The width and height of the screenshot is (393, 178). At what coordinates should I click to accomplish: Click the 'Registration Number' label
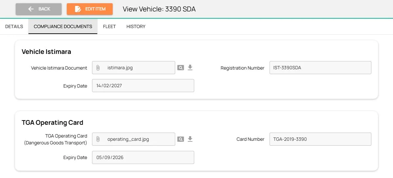242,68
